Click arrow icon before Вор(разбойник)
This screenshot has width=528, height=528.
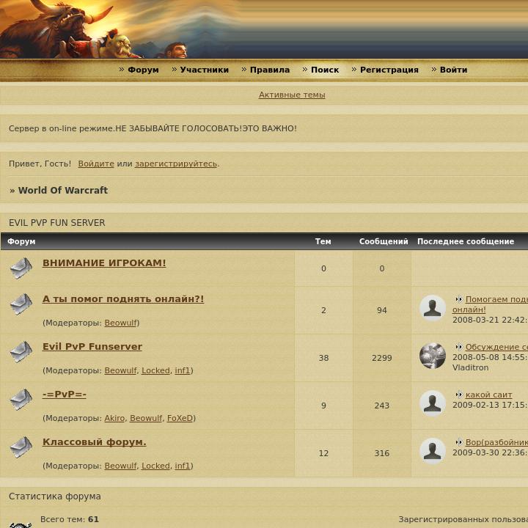click(x=458, y=442)
